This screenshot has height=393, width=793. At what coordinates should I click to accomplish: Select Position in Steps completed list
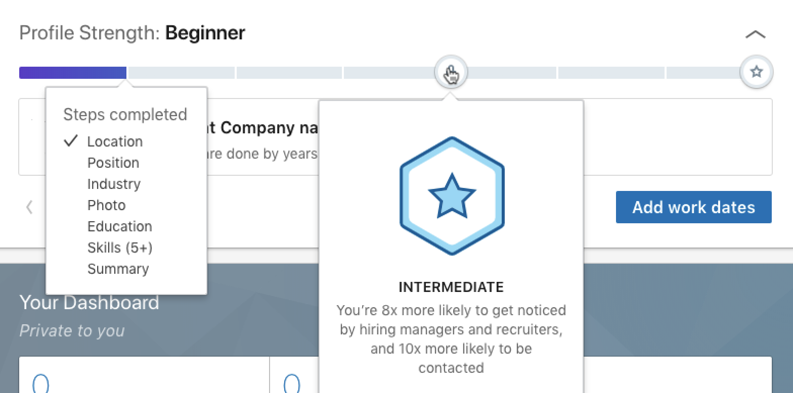point(113,163)
